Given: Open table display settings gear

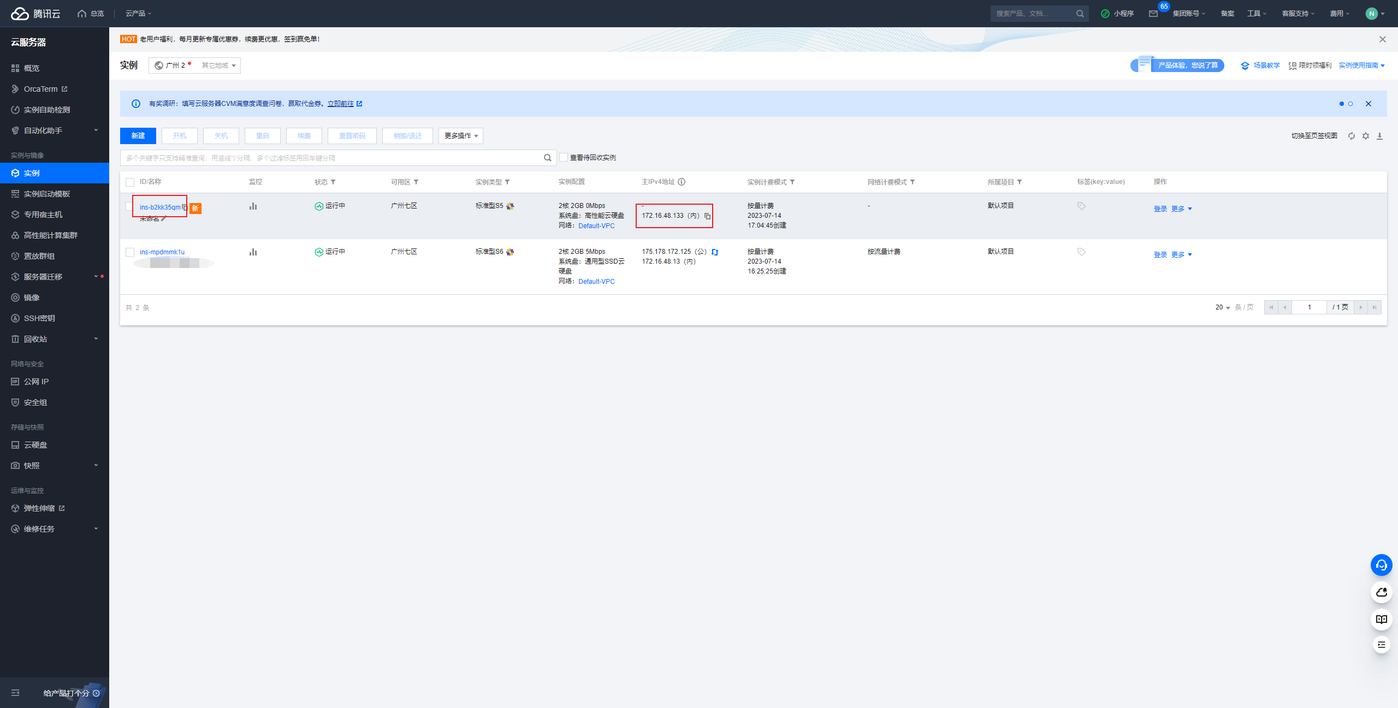Looking at the screenshot, I should (1365, 136).
